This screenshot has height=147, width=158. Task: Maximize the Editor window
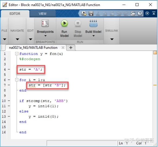point(137,5)
